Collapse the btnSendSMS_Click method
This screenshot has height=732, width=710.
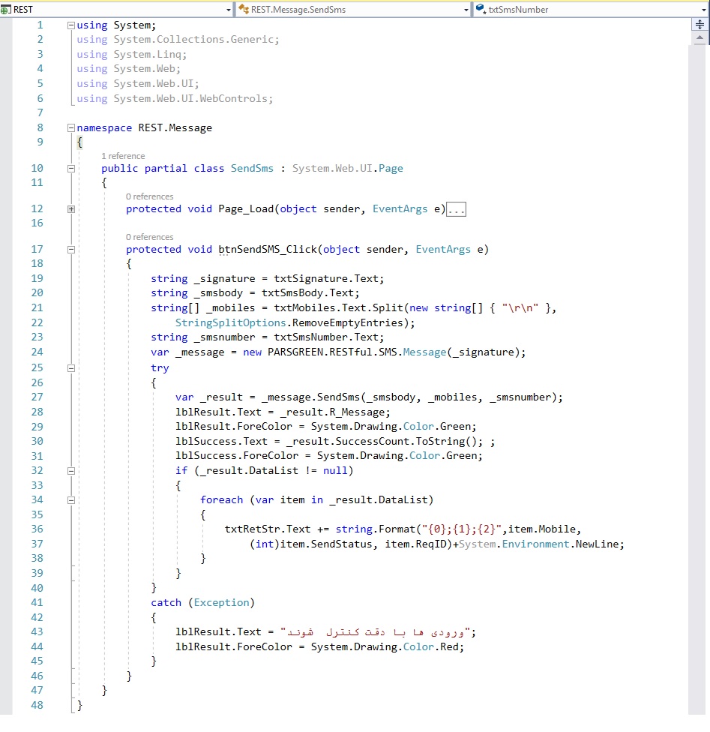[71, 250]
